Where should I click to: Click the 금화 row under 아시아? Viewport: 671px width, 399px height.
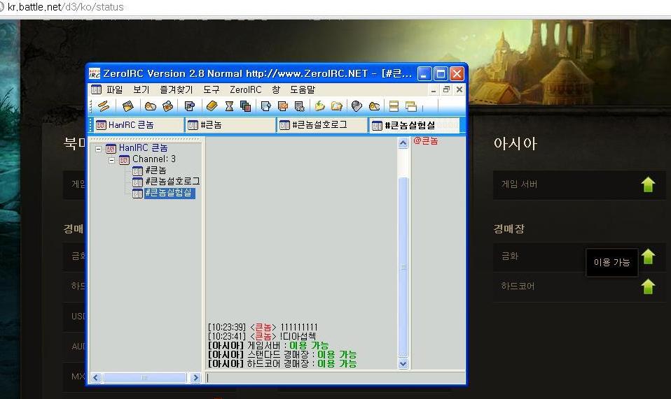click(579, 256)
